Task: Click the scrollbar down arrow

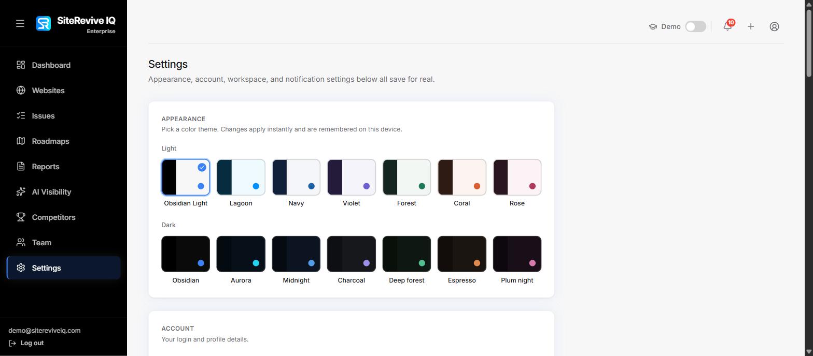Action: coord(808,352)
